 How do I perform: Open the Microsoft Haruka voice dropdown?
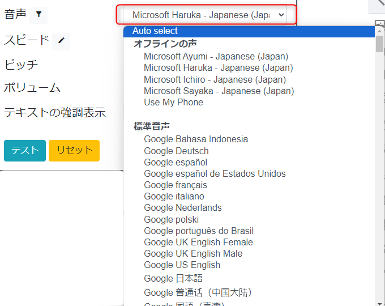205,15
